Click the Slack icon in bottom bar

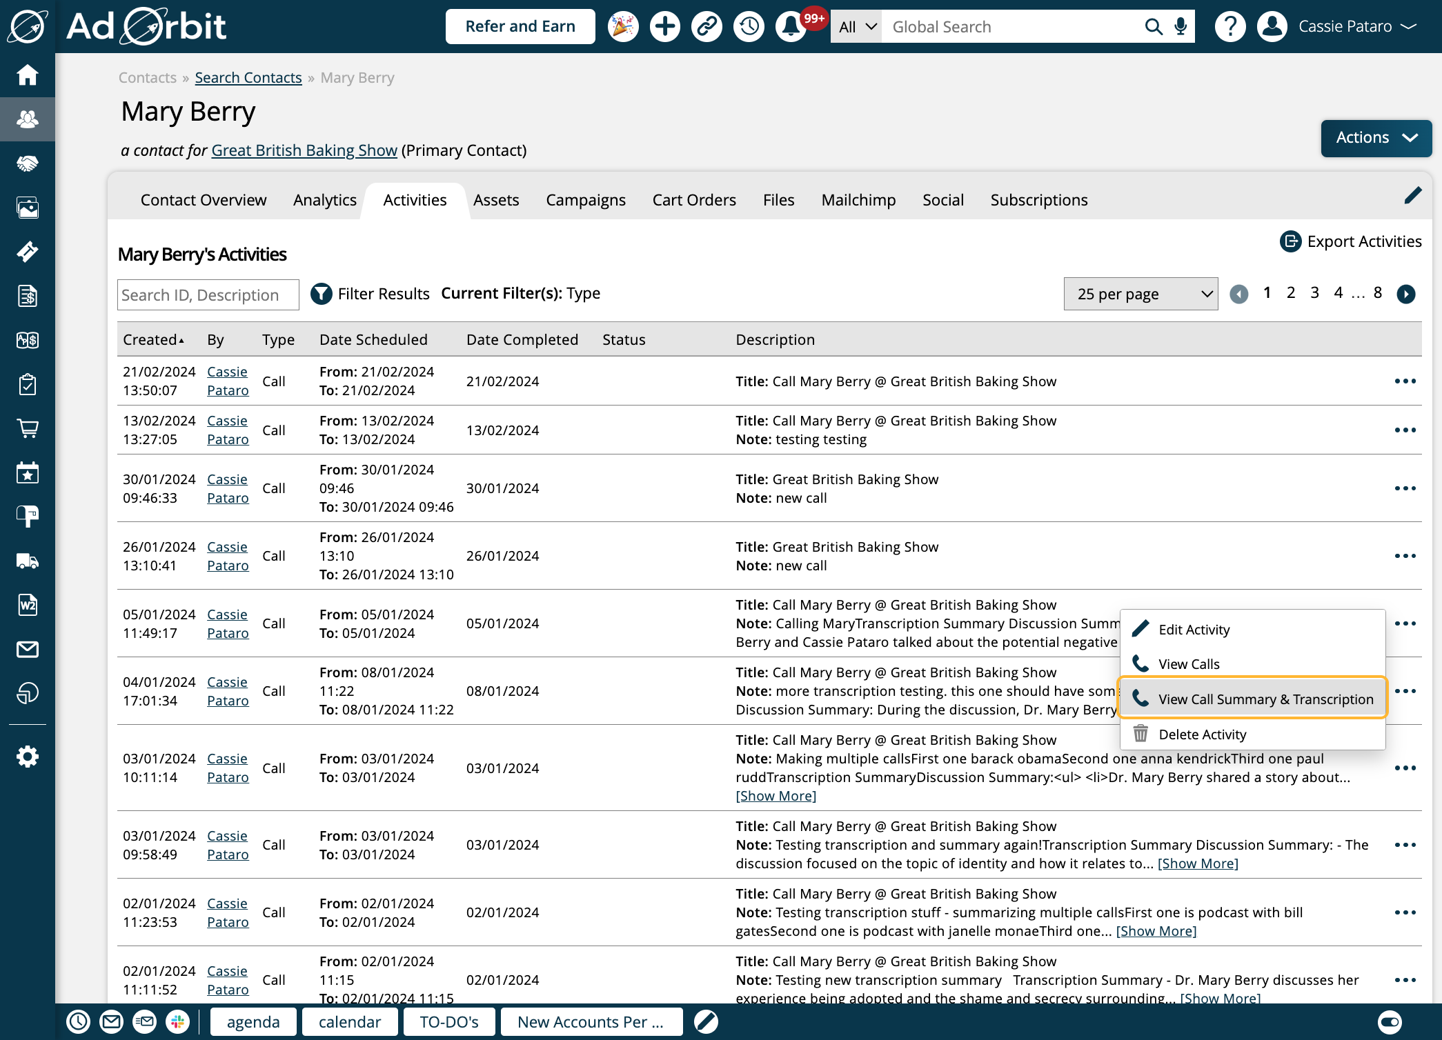177,1021
